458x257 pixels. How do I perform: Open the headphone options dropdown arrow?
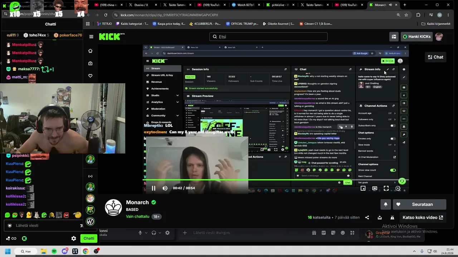pyautogui.click(x=160, y=233)
